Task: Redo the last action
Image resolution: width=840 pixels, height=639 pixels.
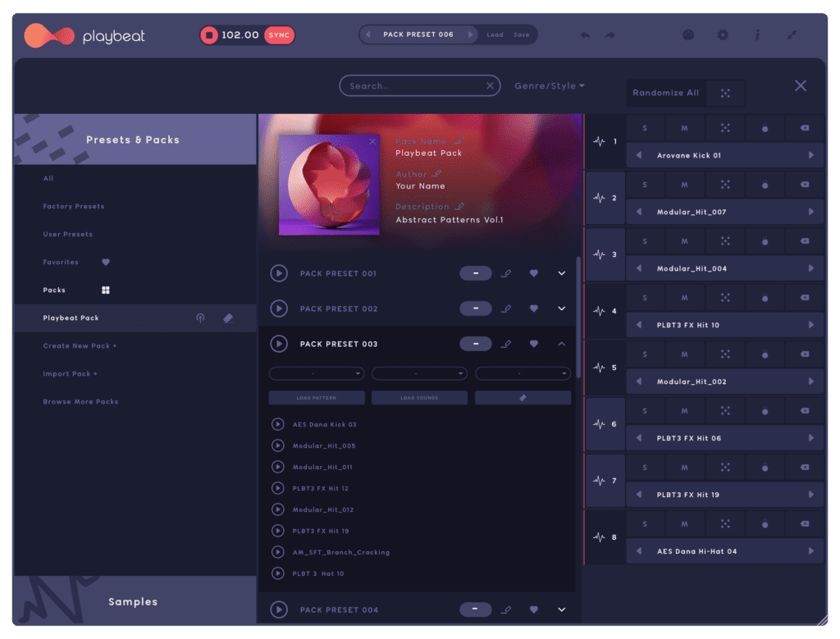Action: pyautogui.click(x=610, y=35)
